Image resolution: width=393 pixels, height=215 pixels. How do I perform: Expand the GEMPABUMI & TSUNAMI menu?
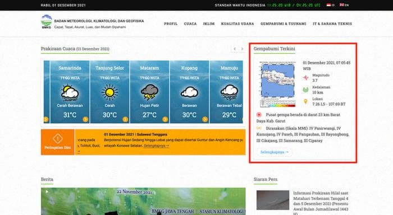pos(283,24)
